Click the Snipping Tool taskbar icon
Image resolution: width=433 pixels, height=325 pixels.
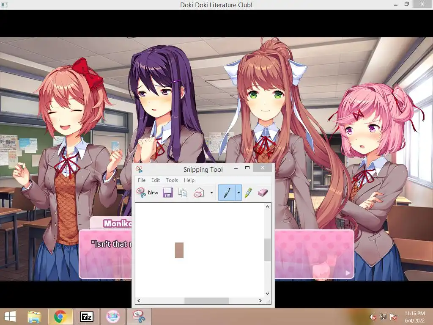(139, 317)
